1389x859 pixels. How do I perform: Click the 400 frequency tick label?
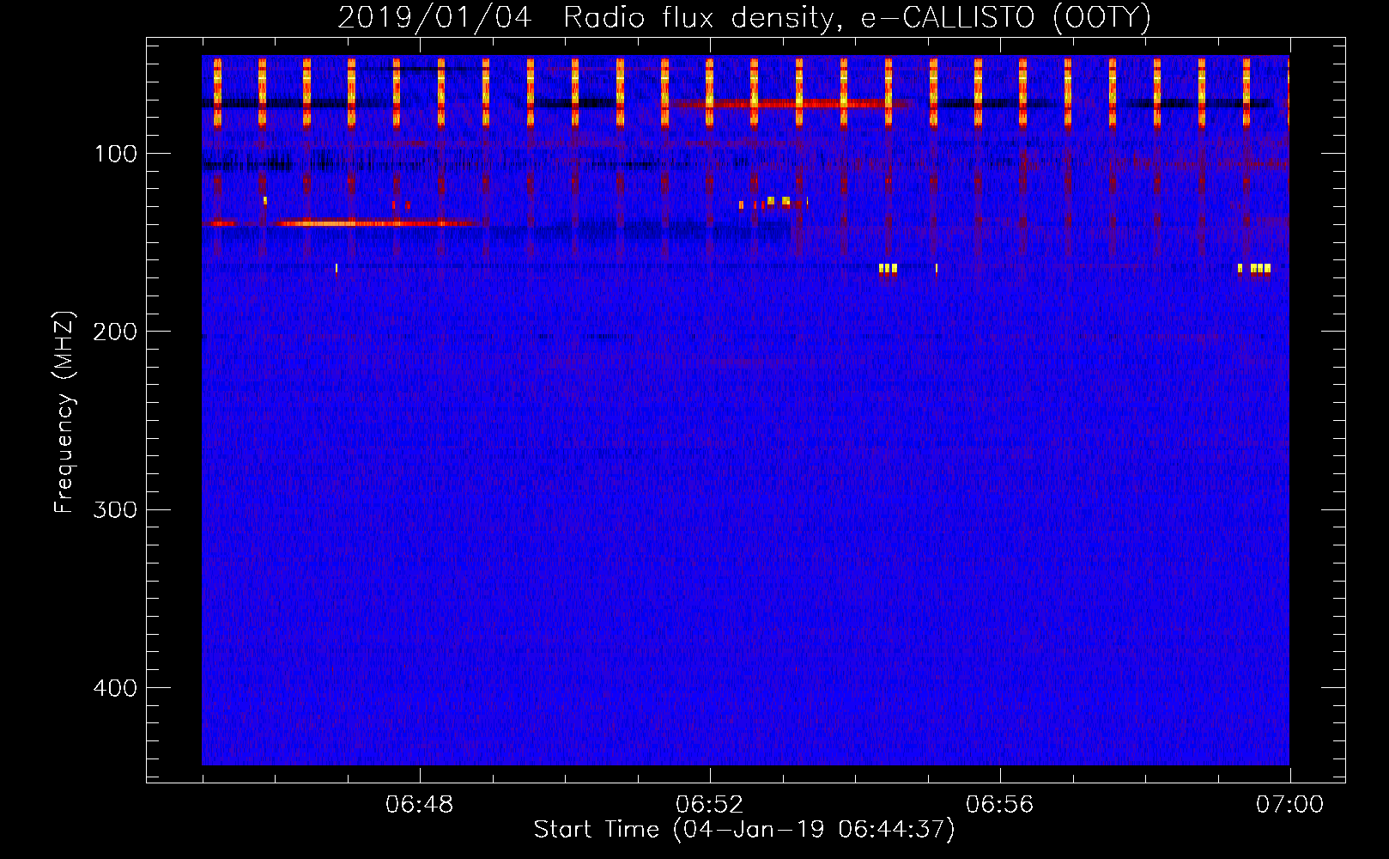[115, 688]
